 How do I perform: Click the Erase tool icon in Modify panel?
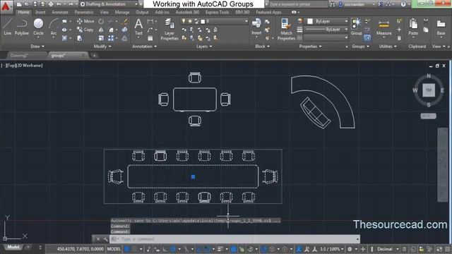(124, 21)
